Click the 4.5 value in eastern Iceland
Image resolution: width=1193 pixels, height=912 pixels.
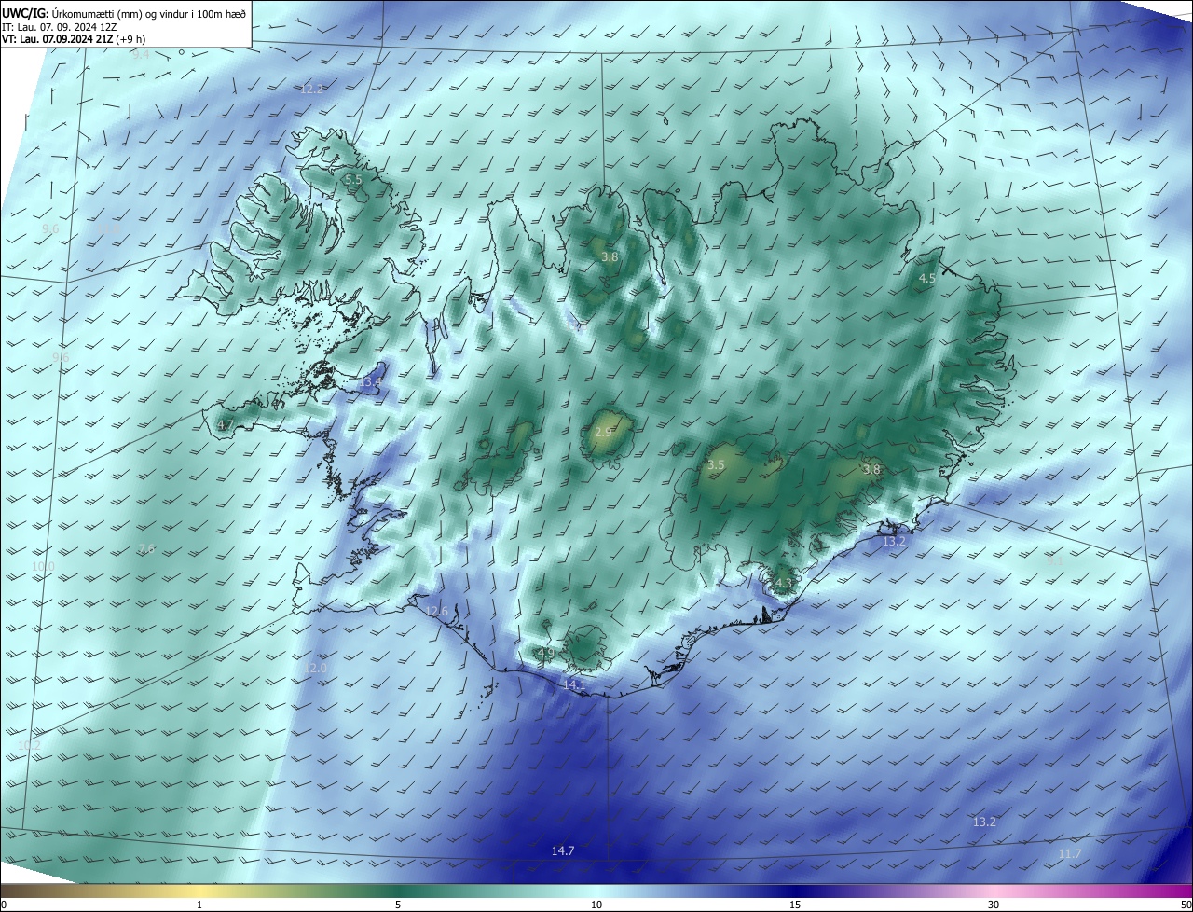(927, 279)
